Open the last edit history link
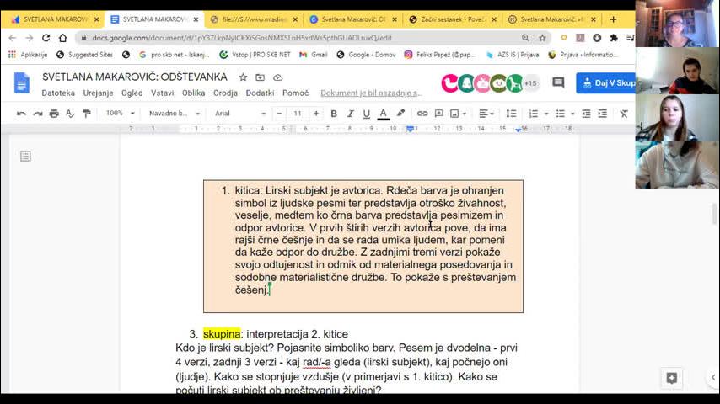The image size is (720, 404). point(370,93)
